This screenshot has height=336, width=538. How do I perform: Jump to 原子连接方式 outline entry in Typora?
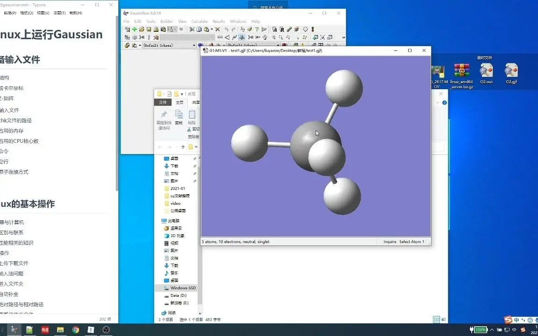pos(14,172)
